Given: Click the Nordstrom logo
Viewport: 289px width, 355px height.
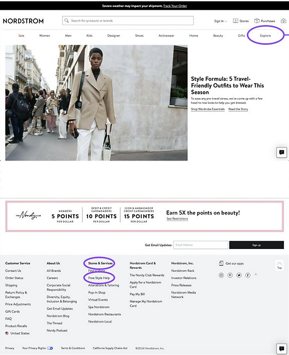Looking at the screenshot, I should coord(23,21).
